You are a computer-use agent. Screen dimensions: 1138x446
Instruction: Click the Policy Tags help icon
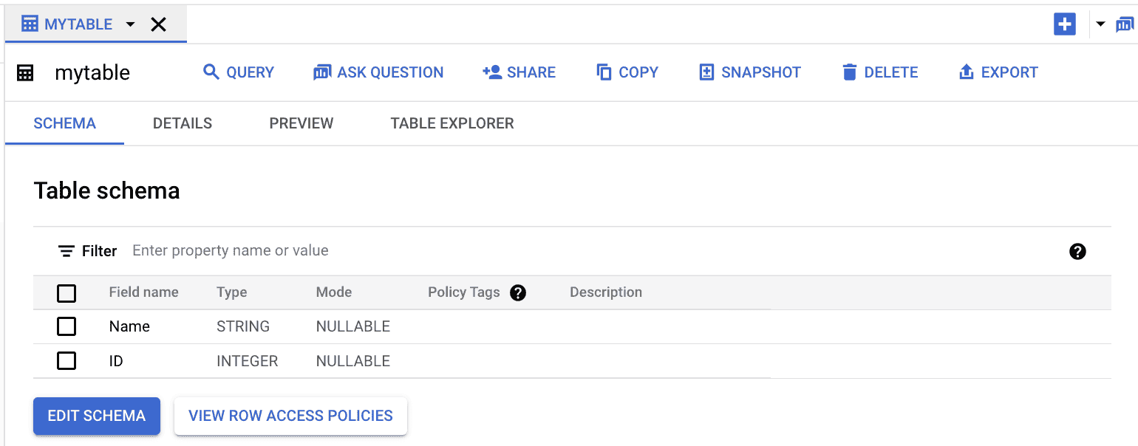click(518, 292)
